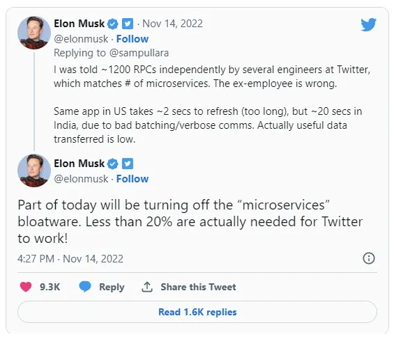Click the Twitter bird logo
This screenshot has width=394, height=339.
368,24
